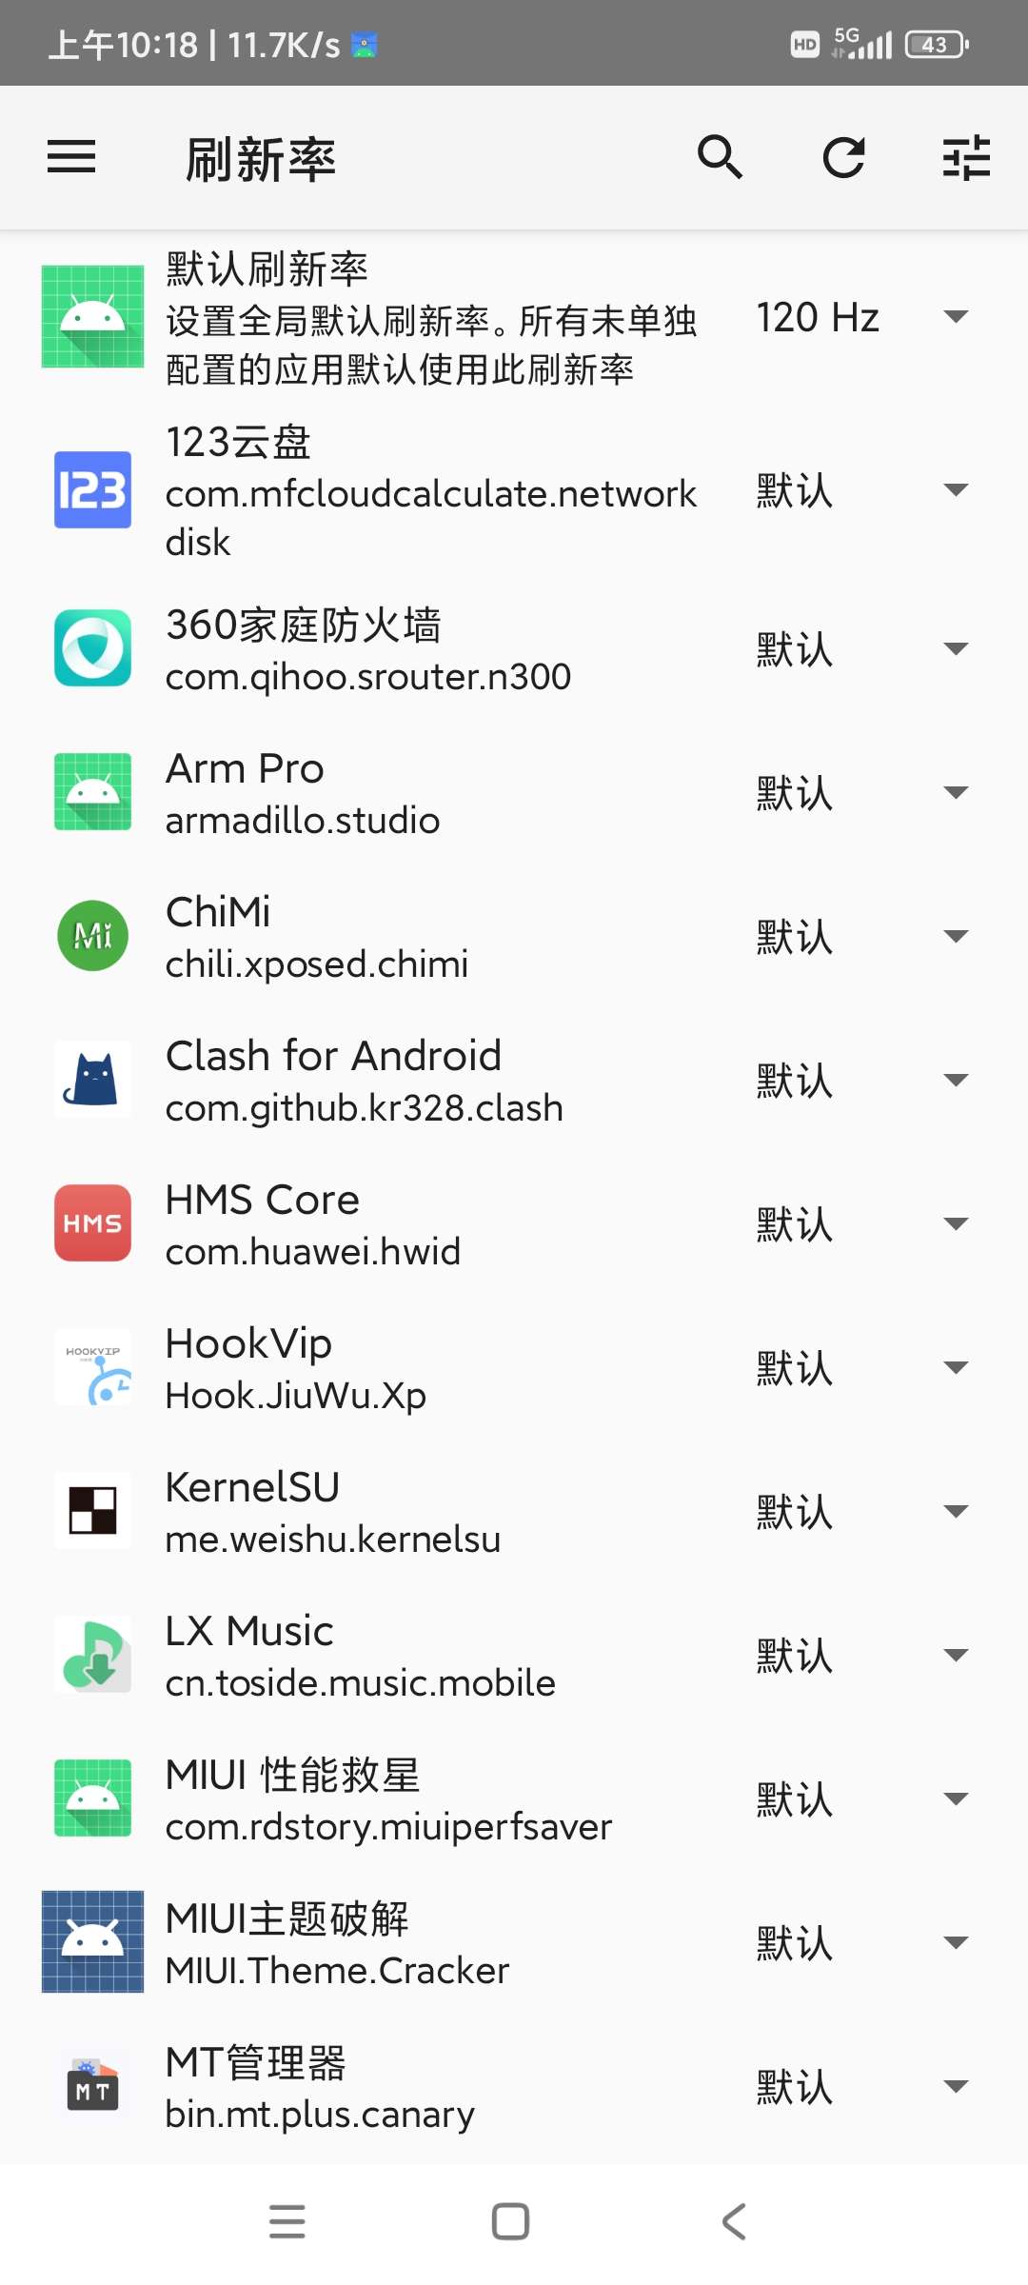Viewport: 1028px width, 2285px height.
Task: Tap the ChiMi green icon
Action: (x=92, y=936)
